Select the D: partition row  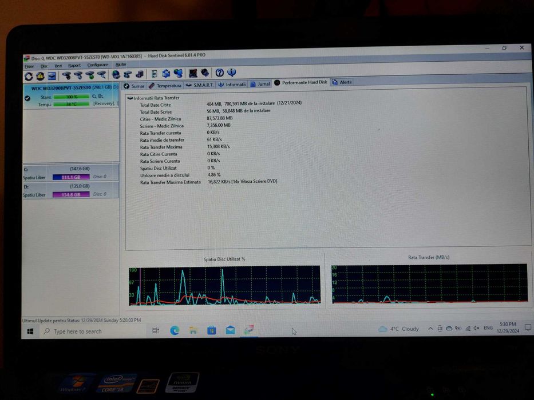click(x=71, y=190)
